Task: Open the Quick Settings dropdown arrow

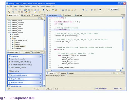Action: tap(21, 71)
